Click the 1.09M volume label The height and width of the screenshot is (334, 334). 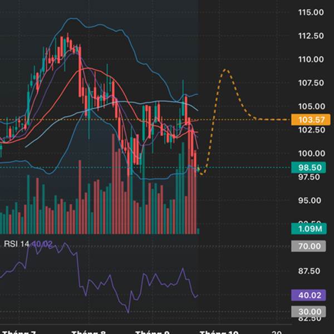click(x=309, y=229)
